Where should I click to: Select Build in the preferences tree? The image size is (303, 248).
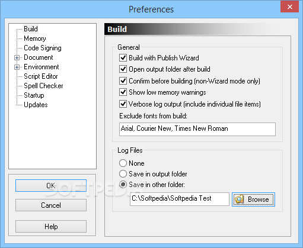[31, 29]
